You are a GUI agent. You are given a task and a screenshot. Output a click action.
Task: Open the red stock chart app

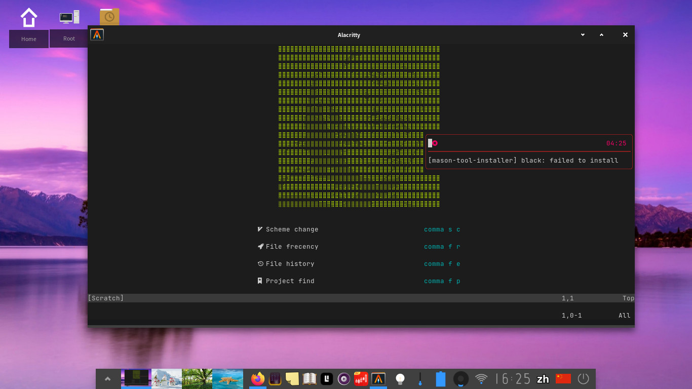point(361,378)
